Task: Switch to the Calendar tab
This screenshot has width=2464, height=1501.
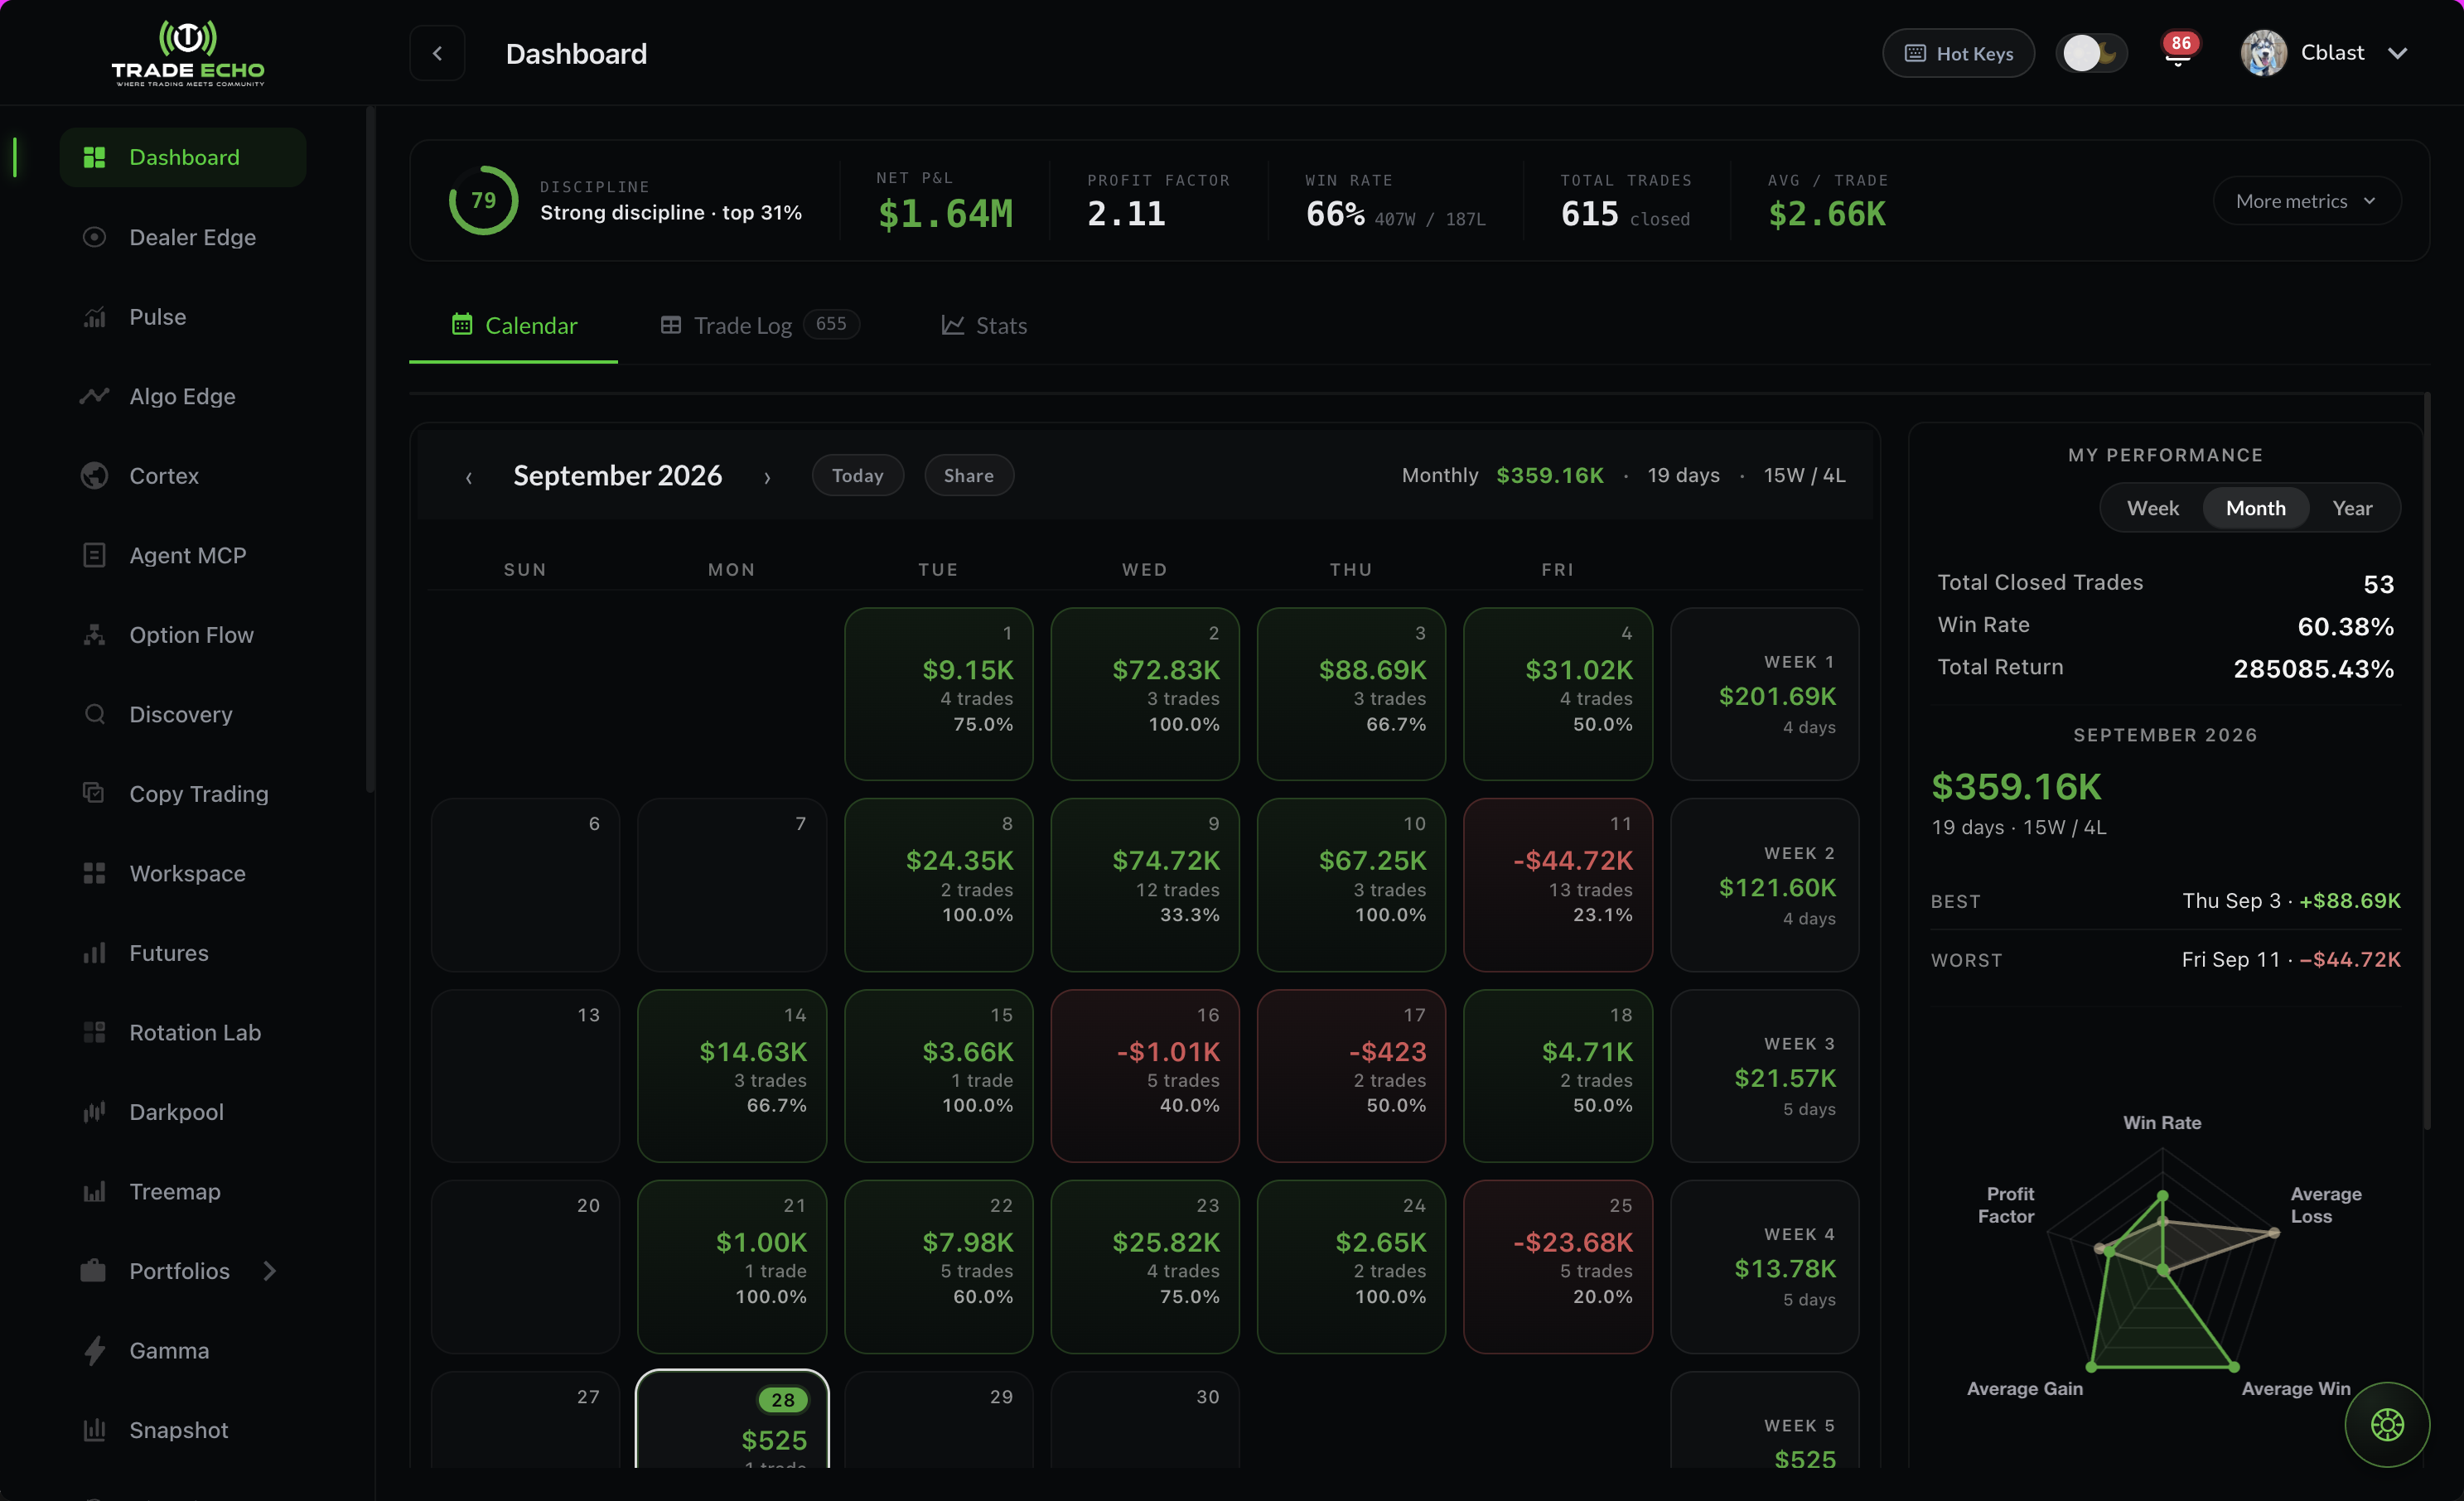Action: tap(514, 325)
